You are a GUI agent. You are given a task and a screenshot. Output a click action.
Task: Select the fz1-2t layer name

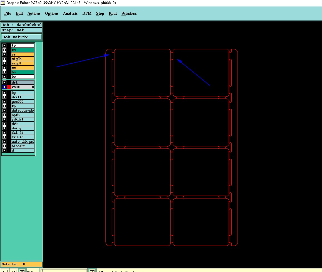point(23,133)
